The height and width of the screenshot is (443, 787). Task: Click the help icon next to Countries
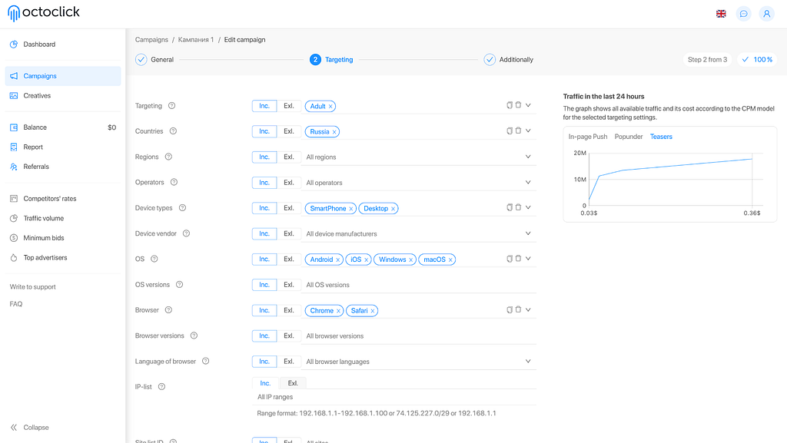click(x=173, y=131)
